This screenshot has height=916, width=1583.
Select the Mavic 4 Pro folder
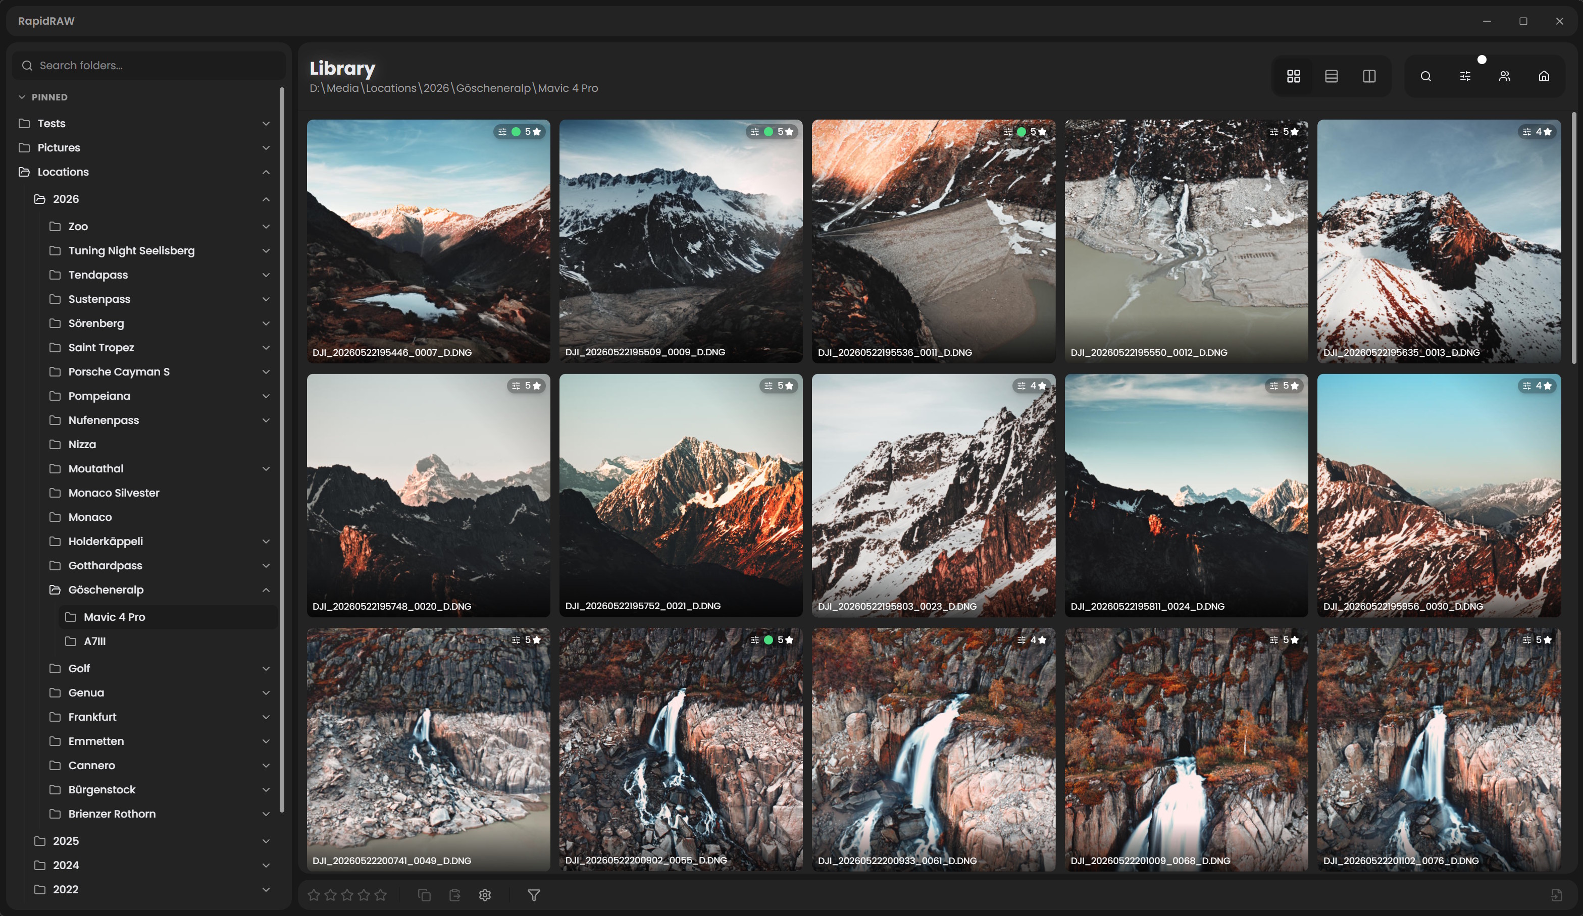coord(168,617)
